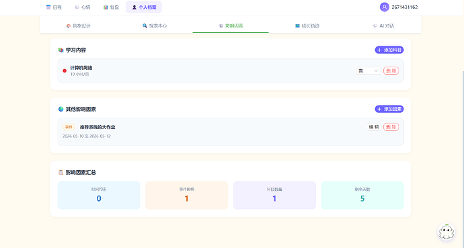The image size is (464, 248).
Task: Open the 复盘 review tab
Action: [111, 7]
